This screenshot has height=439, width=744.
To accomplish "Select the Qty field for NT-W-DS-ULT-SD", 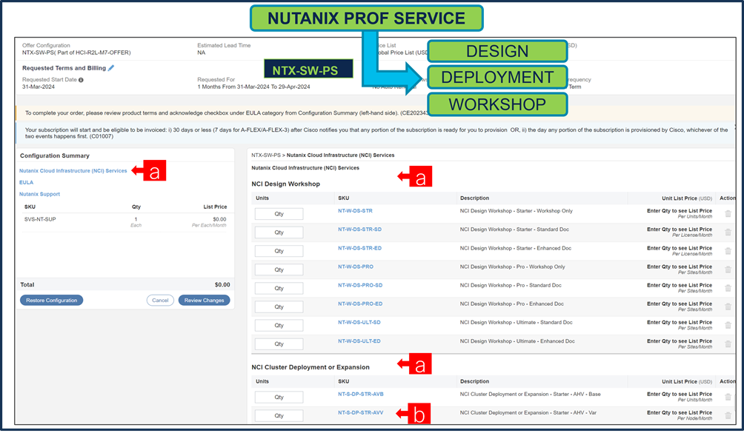I will (x=279, y=325).
